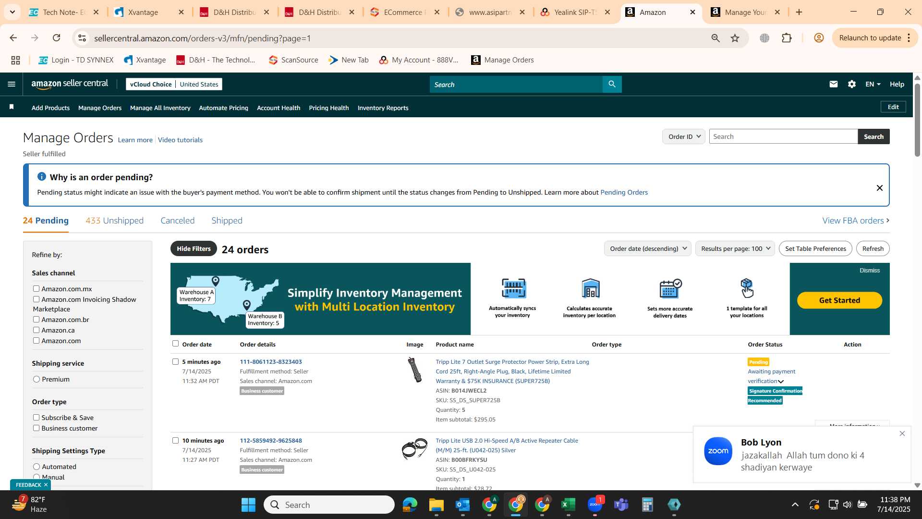Reload the browser page
Screen dimensions: 922x519
point(56,38)
